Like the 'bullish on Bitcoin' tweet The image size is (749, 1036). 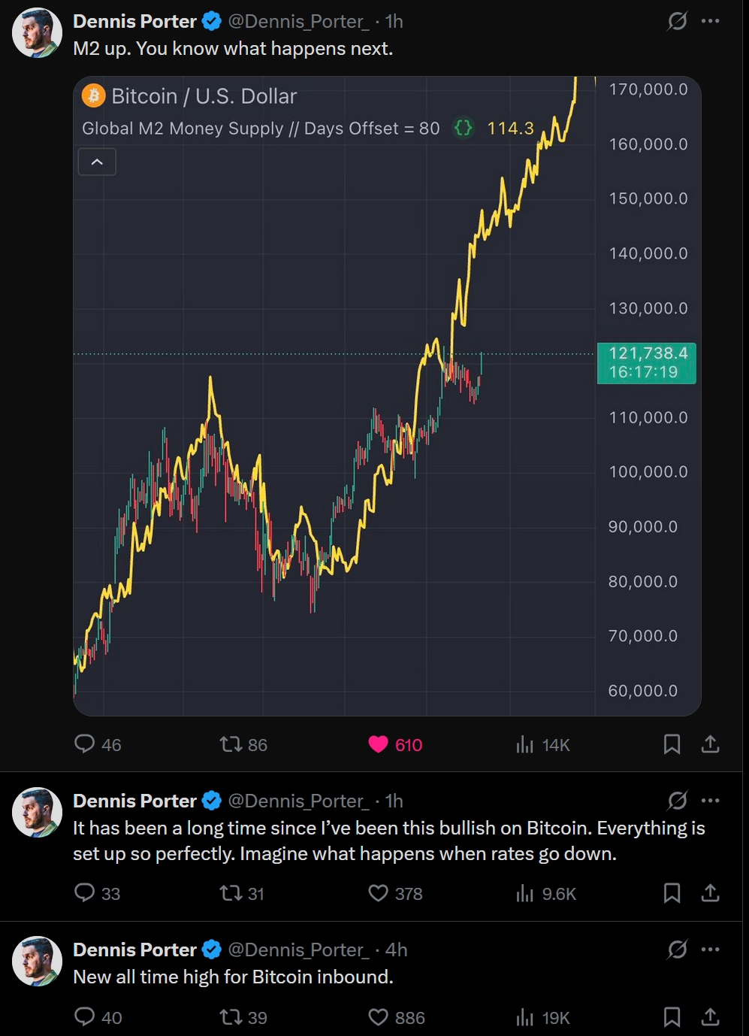pyautogui.click(x=379, y=893)
